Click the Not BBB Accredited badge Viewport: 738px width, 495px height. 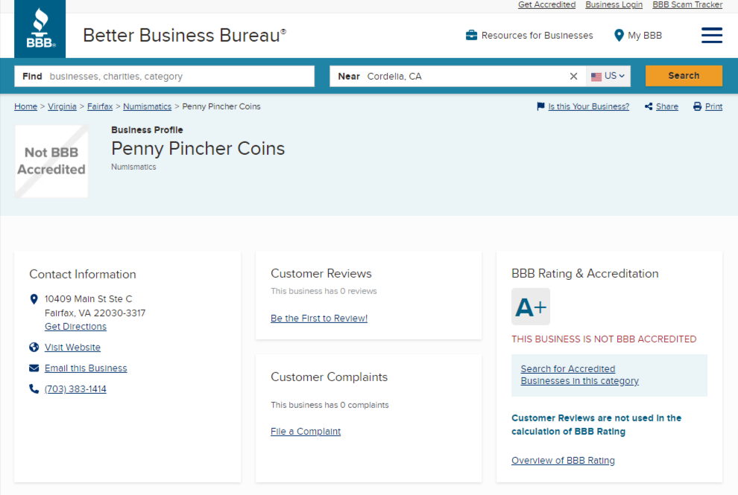pyautogui.click(x=51, y=162)
